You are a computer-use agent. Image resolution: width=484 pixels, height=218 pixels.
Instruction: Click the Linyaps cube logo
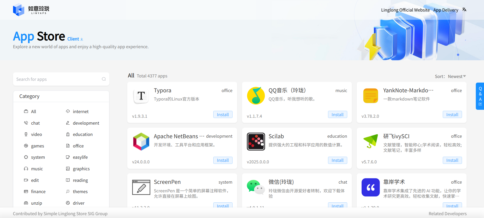(18, 10)
